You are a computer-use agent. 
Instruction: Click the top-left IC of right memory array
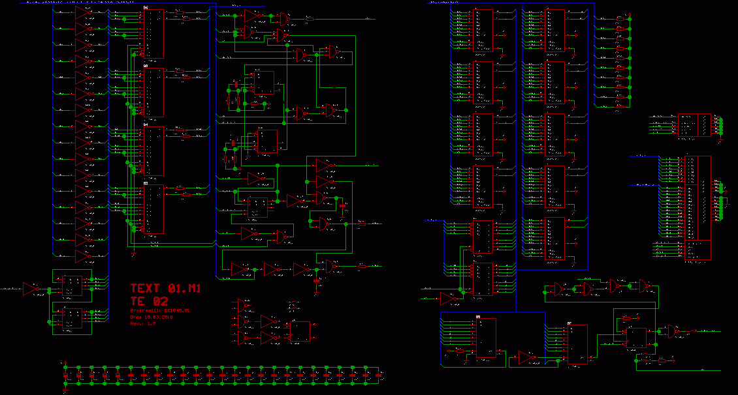tap(483, 31)
